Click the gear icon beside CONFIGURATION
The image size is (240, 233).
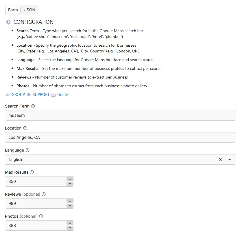point(8,22)
